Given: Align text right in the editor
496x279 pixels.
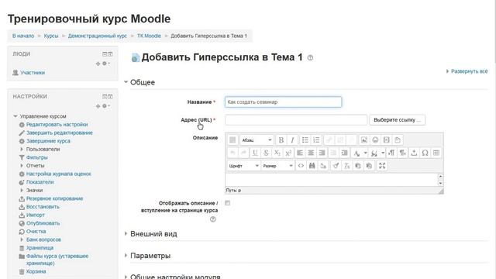Looking at the screenshot, I should pos(322,153).
